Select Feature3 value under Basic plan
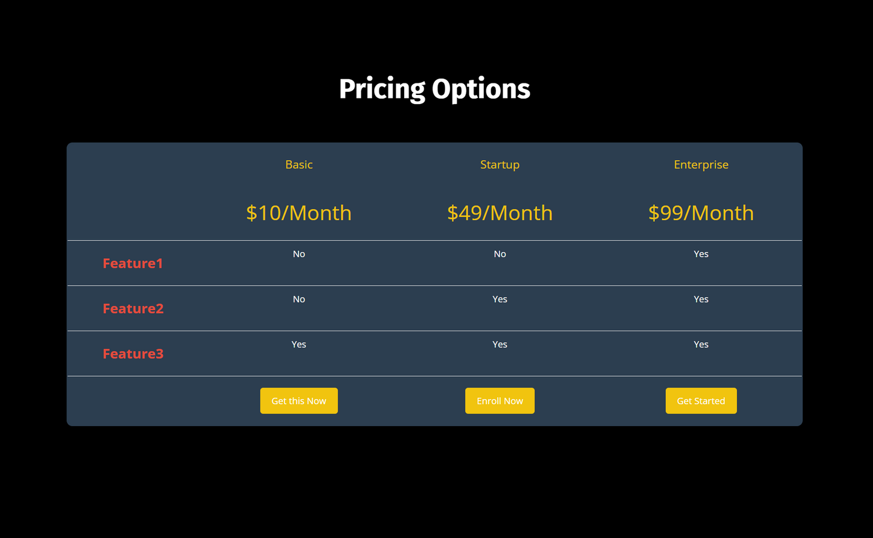Viewport: 873px width, 538px height. click(x=298, y=345)
